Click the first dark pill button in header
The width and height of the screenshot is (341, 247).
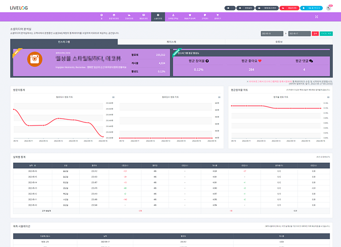tap(230, 8)
